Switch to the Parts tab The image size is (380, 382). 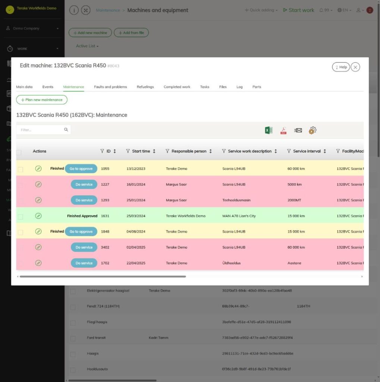[x=257, y=87]
